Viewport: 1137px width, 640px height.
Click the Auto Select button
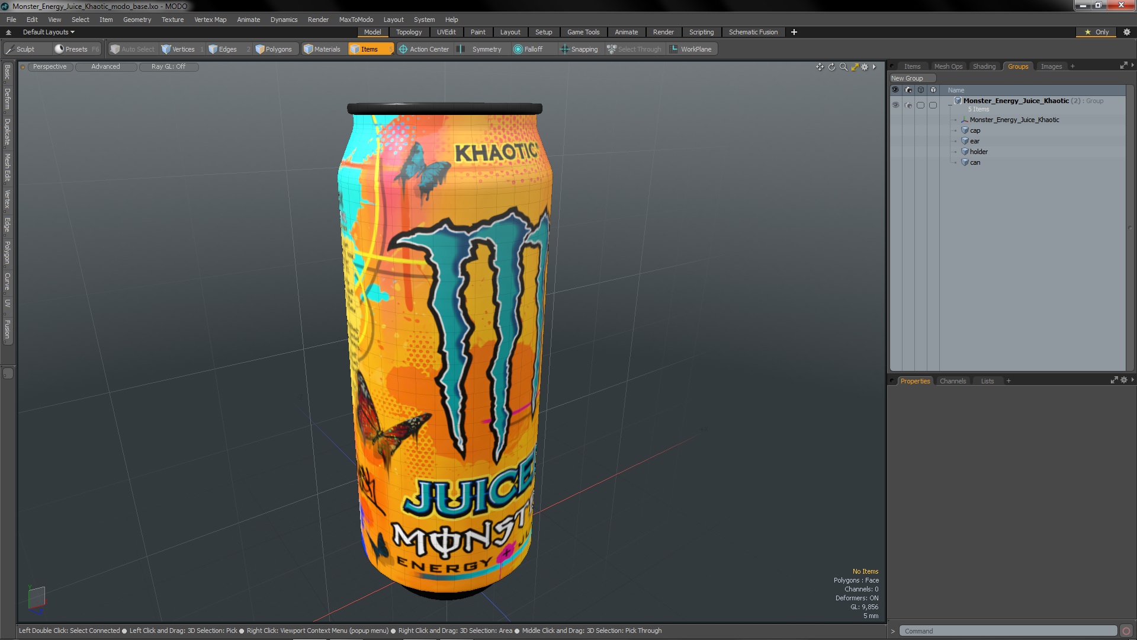click(x=133, y=49)
